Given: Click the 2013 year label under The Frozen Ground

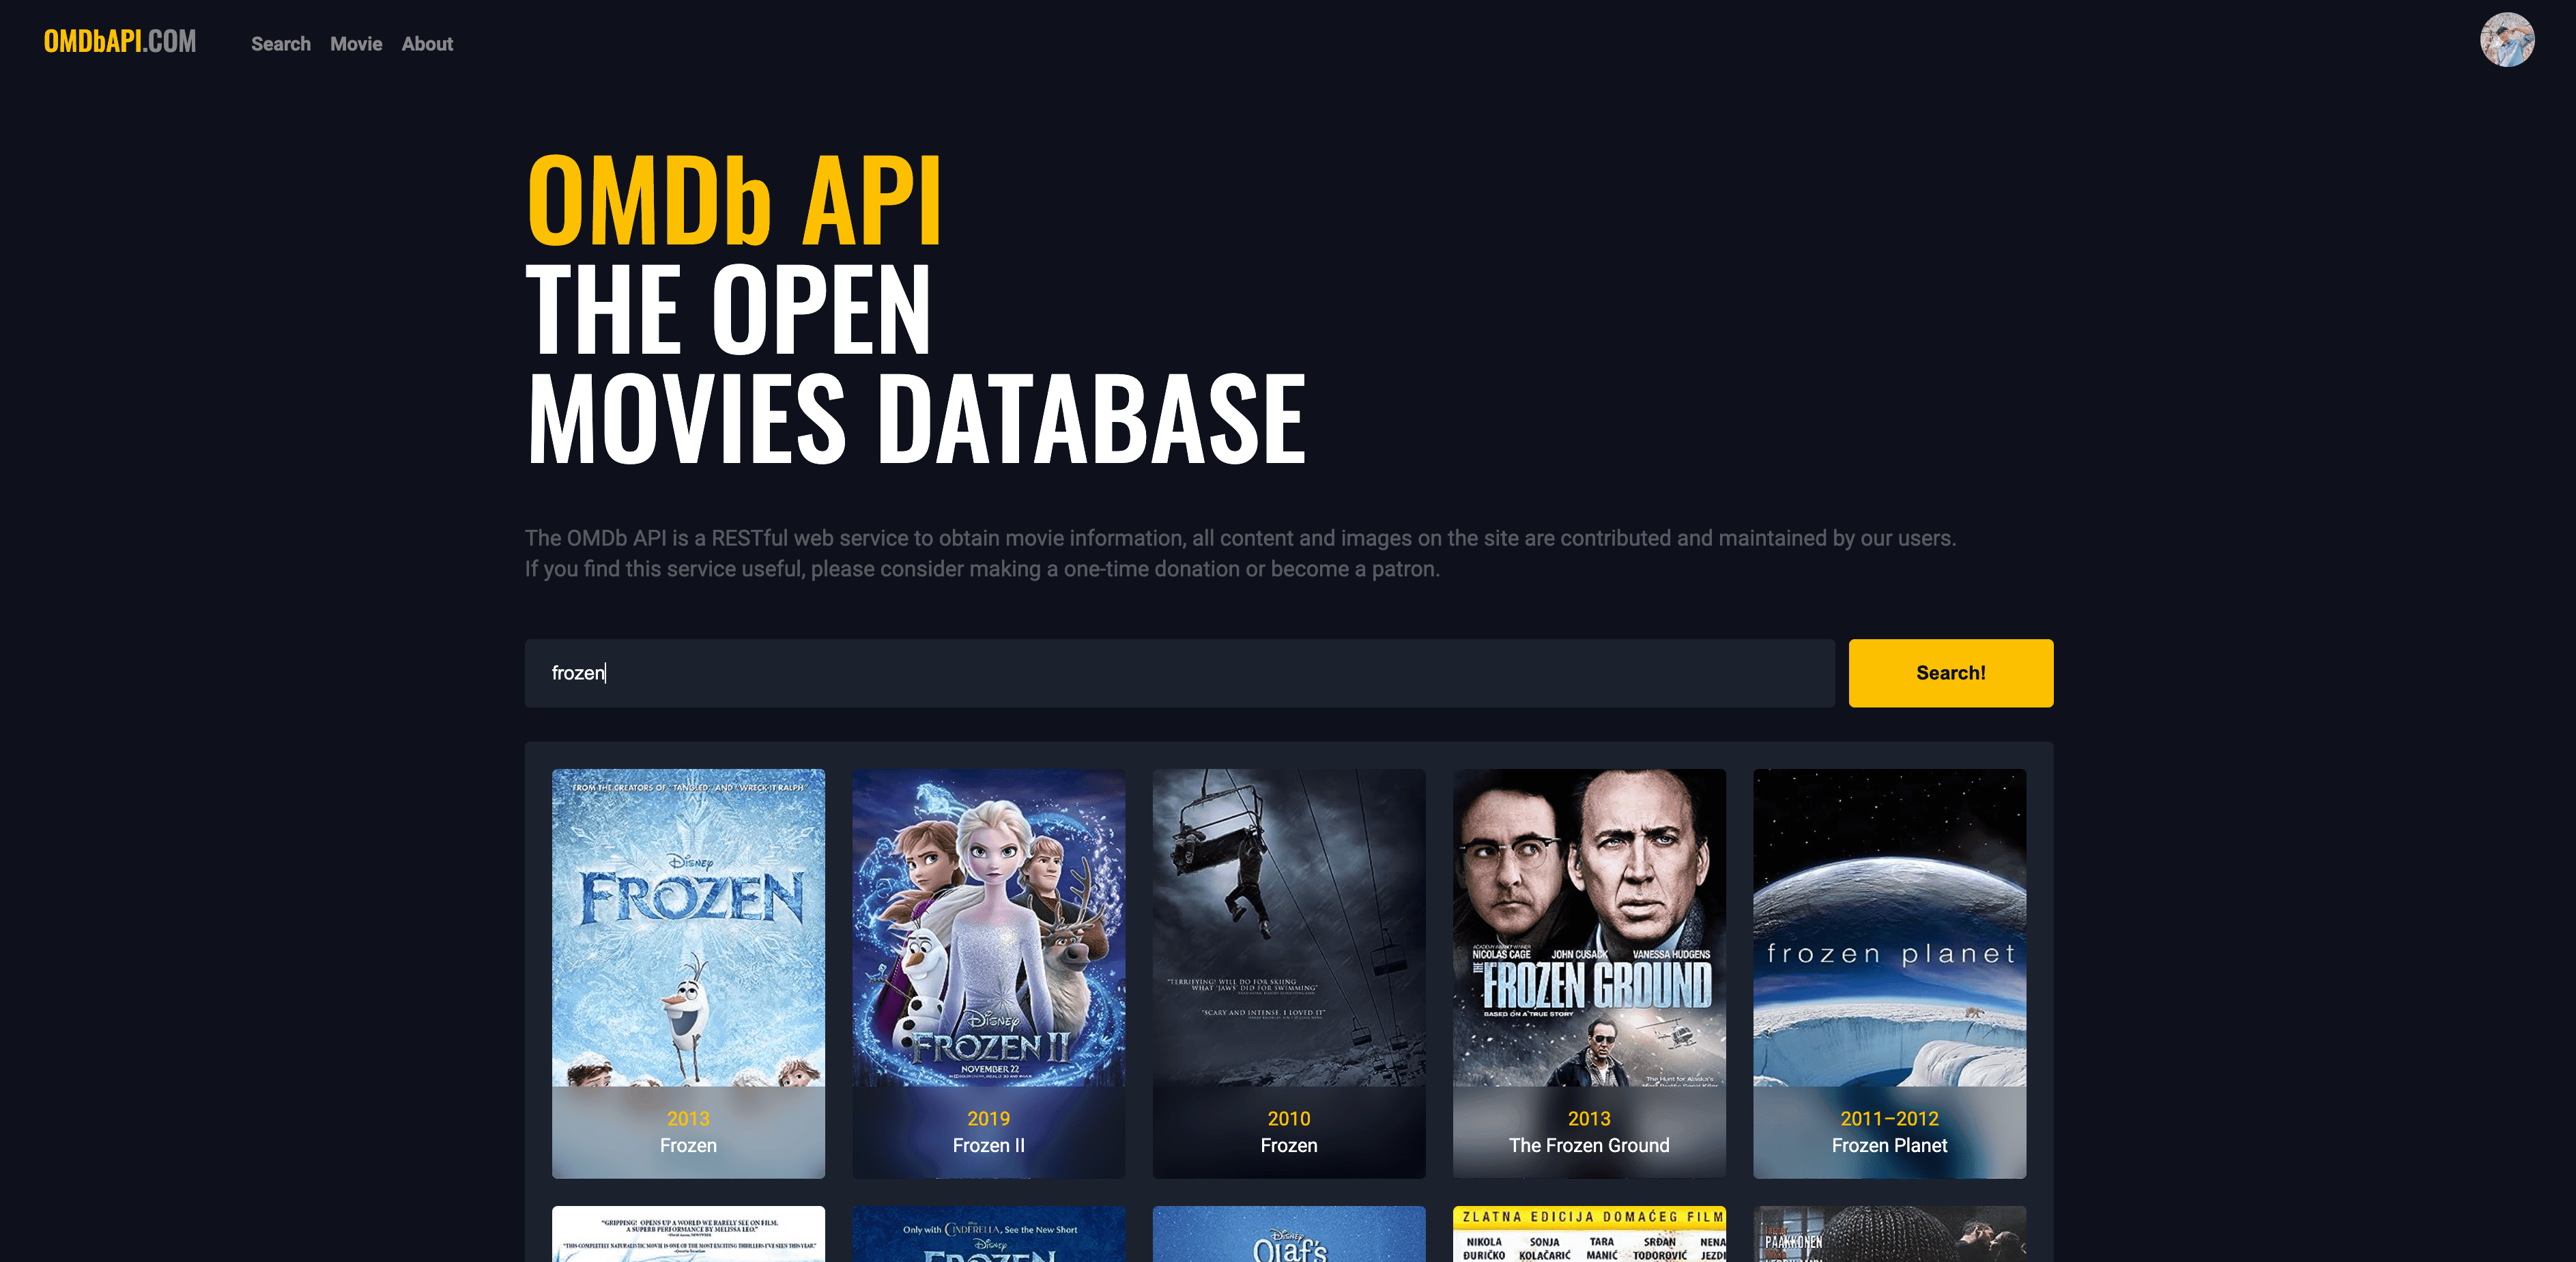Looking at the screenshot, I should click(x=1589, y=1119).
